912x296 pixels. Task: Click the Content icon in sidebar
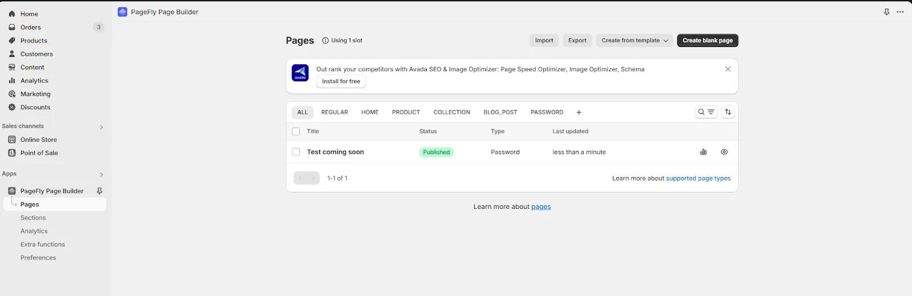tap(12, 67)
